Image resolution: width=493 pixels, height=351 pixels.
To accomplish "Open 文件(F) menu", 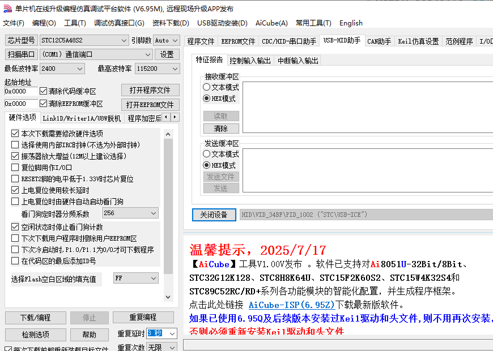I will click(14, 23).
